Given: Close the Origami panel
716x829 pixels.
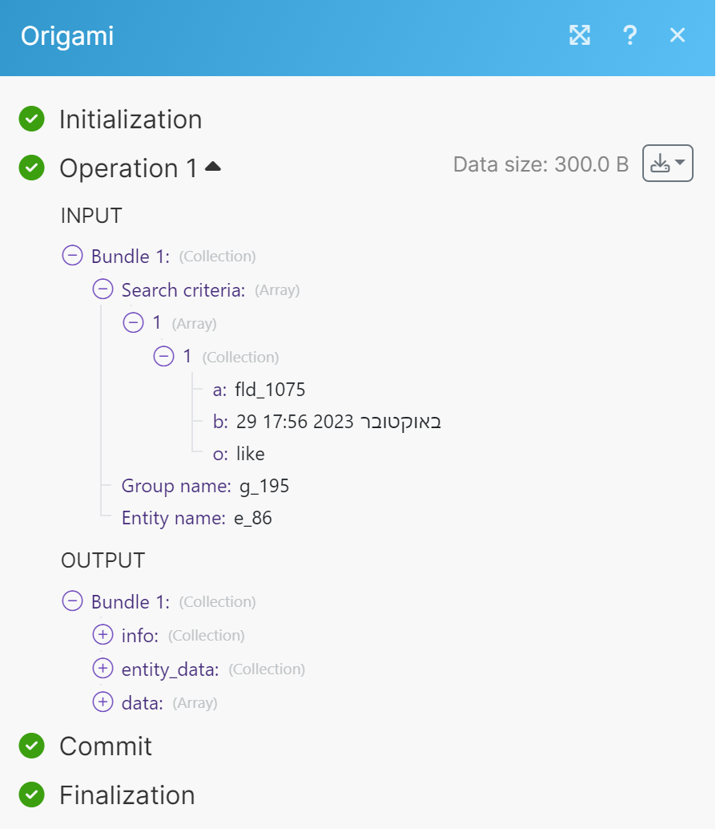Looking at the screenshot, I should click(x=678, y=34).
